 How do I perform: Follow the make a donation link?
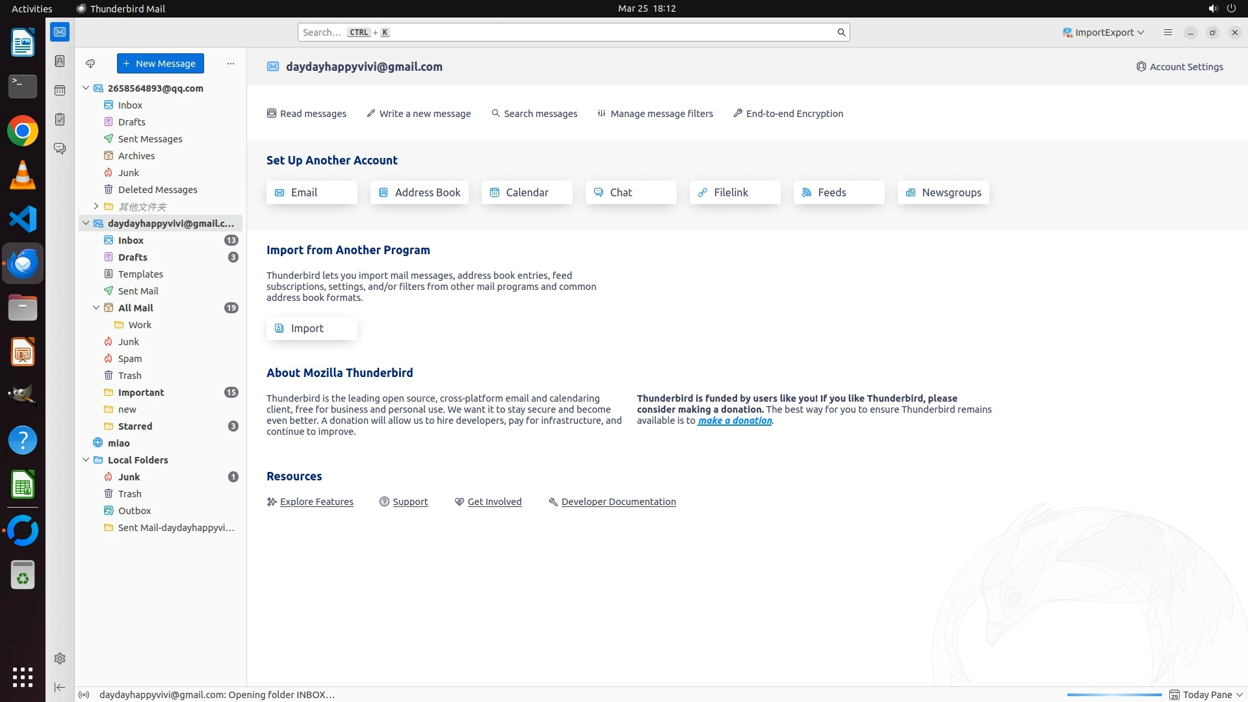734,421
